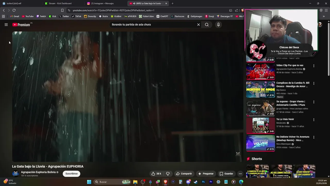
Task: Play or pause the main video
Action: [128, 97]
